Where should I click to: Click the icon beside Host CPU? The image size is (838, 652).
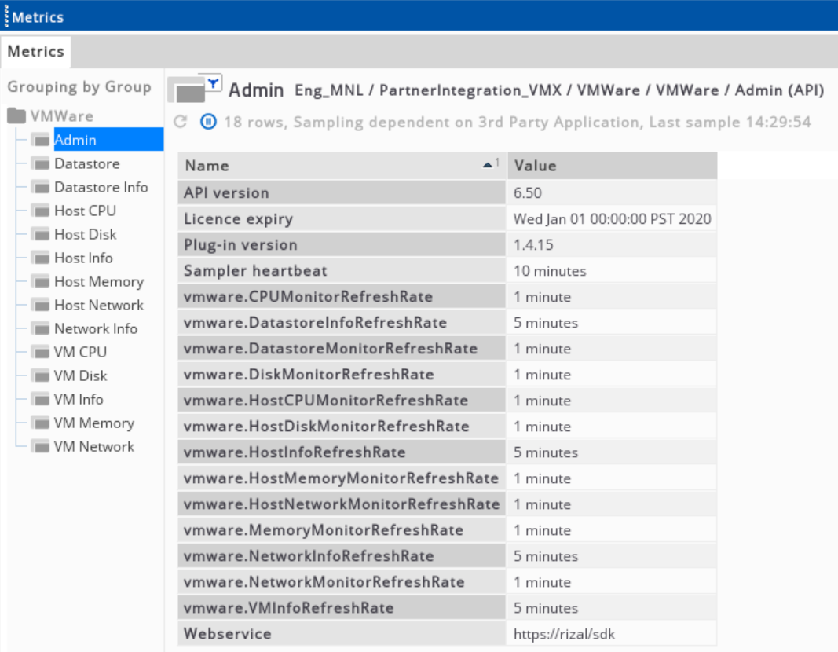click(x=41, y=211)
